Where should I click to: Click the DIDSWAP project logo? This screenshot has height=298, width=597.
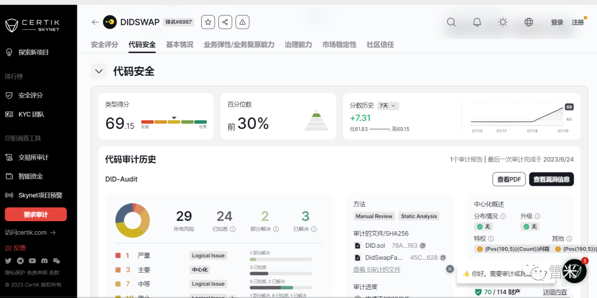[110, 22]
